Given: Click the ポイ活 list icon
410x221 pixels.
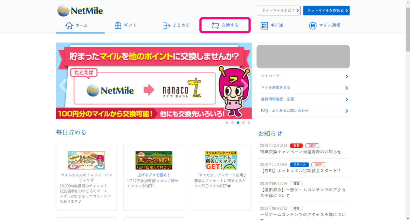Looking at the screenshot, I should coord(264,26).
